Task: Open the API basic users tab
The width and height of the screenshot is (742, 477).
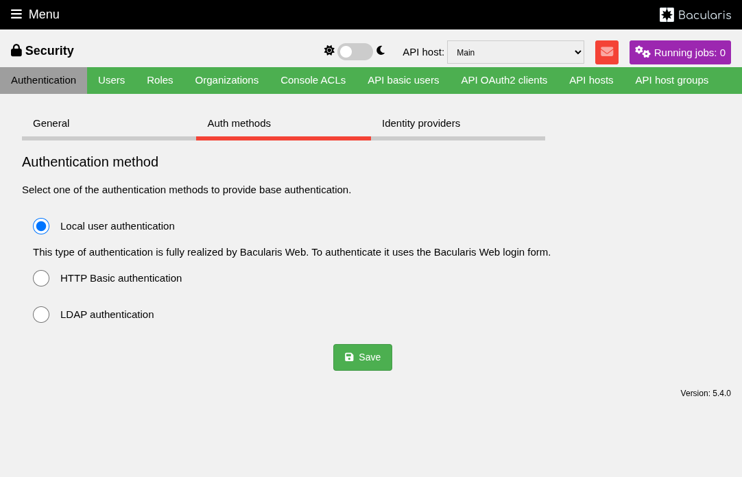Action: pyautogui.click(x=403, y=80)
